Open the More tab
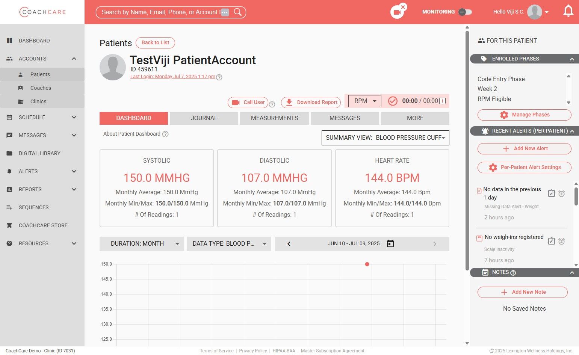579x355 pixels. (415, 118)
